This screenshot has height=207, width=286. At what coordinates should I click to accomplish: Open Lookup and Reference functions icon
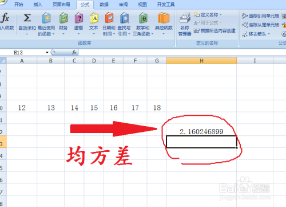(125, 18)
